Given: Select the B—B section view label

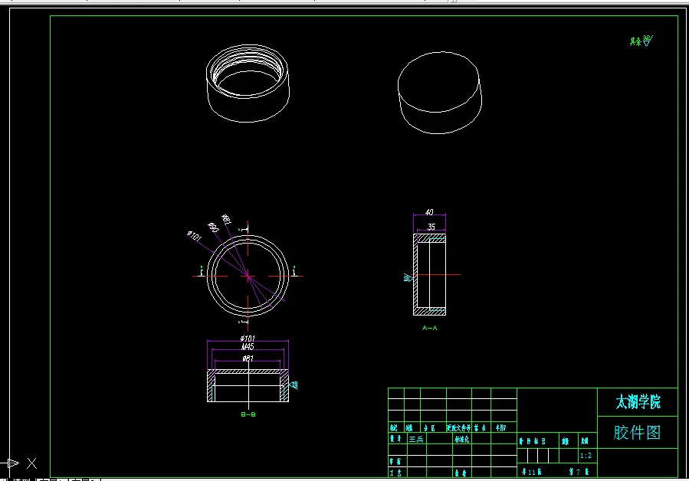Looking at the screenshot, I should pos(248,414).
